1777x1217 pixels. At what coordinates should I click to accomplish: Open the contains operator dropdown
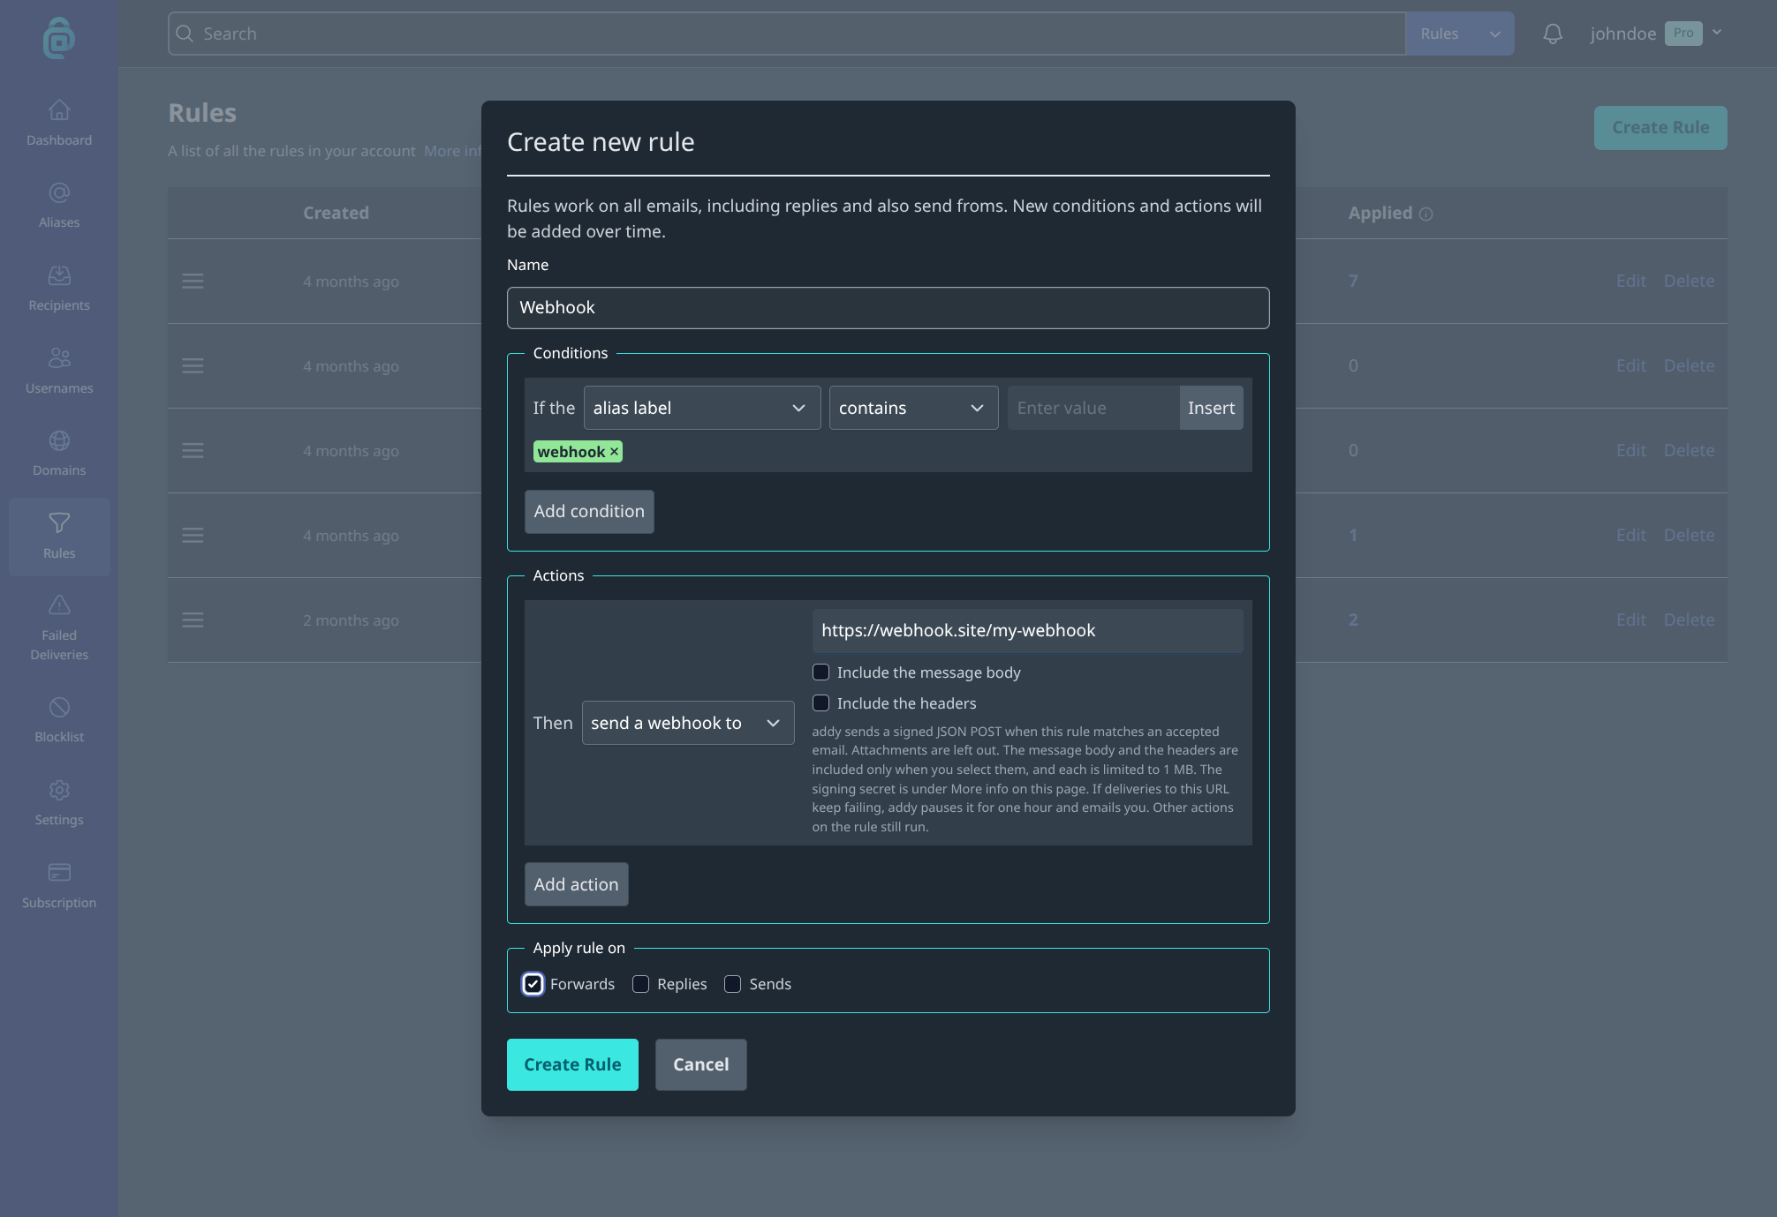913,408
